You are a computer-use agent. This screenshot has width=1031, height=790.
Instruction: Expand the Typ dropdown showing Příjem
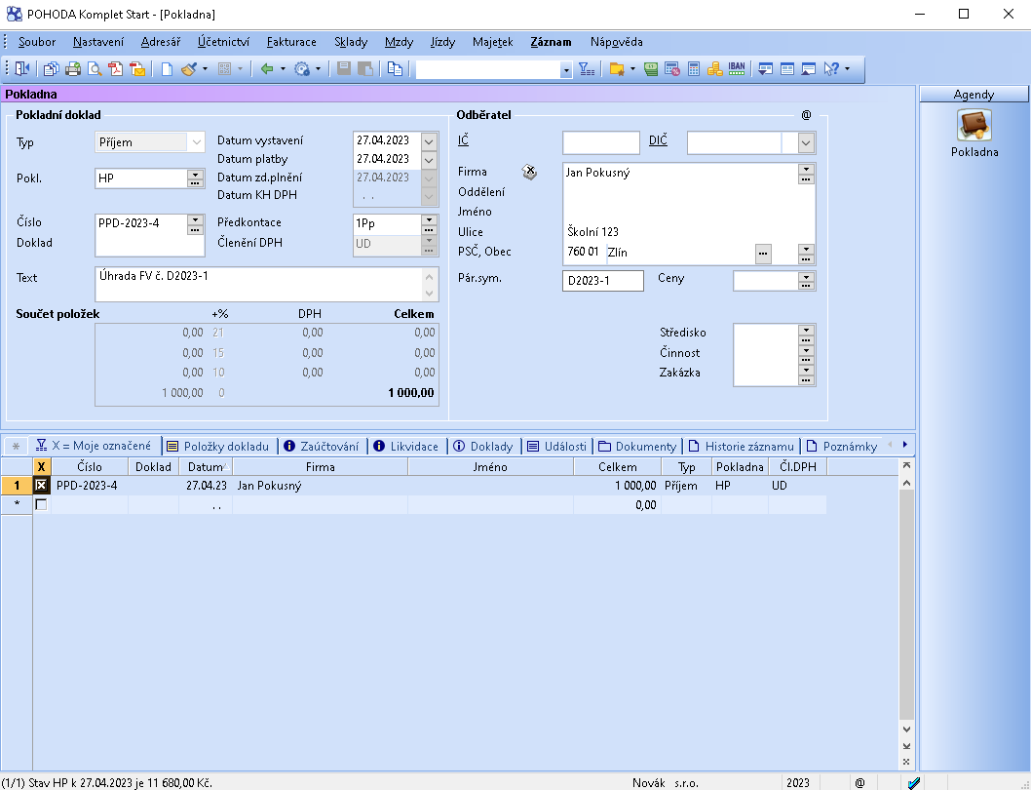click(x=196, y=142)
